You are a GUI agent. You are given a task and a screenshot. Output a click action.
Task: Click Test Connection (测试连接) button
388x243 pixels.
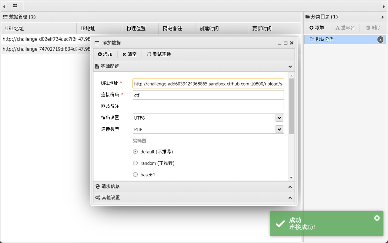point(159,54)
